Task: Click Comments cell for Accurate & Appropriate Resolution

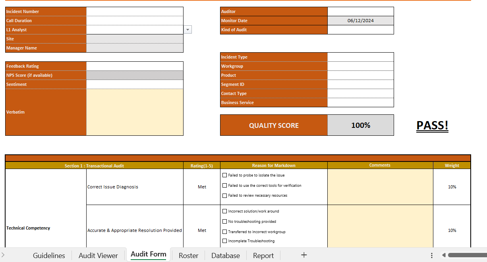Action: (x=380, y=226)
